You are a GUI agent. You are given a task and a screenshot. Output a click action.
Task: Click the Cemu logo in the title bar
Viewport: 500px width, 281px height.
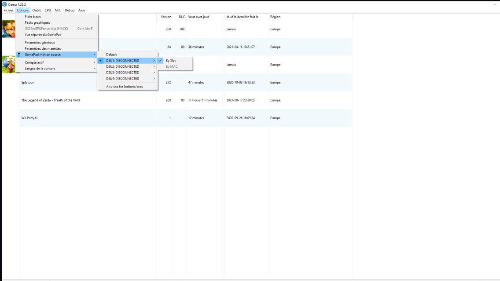click(x=4, y=4)
